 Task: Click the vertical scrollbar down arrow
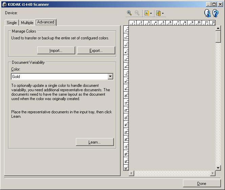click(x=218, y=168)
